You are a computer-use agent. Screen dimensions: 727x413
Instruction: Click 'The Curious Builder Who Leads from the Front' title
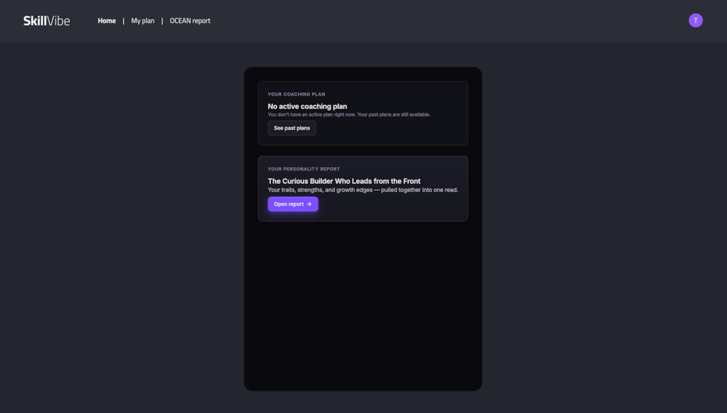pos(344,181)
